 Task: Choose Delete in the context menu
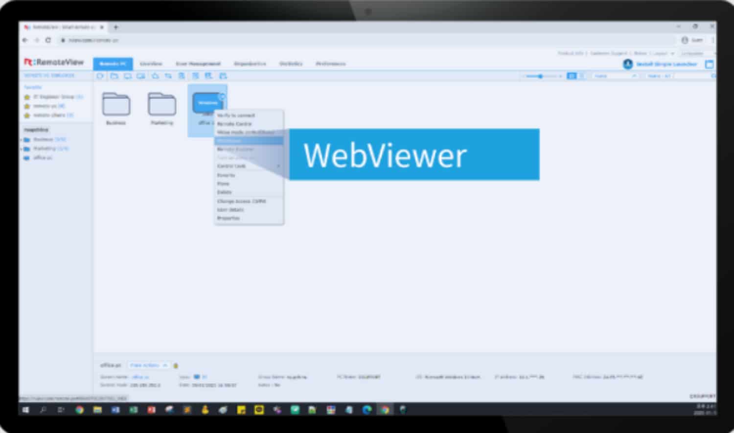coord(249,192)
